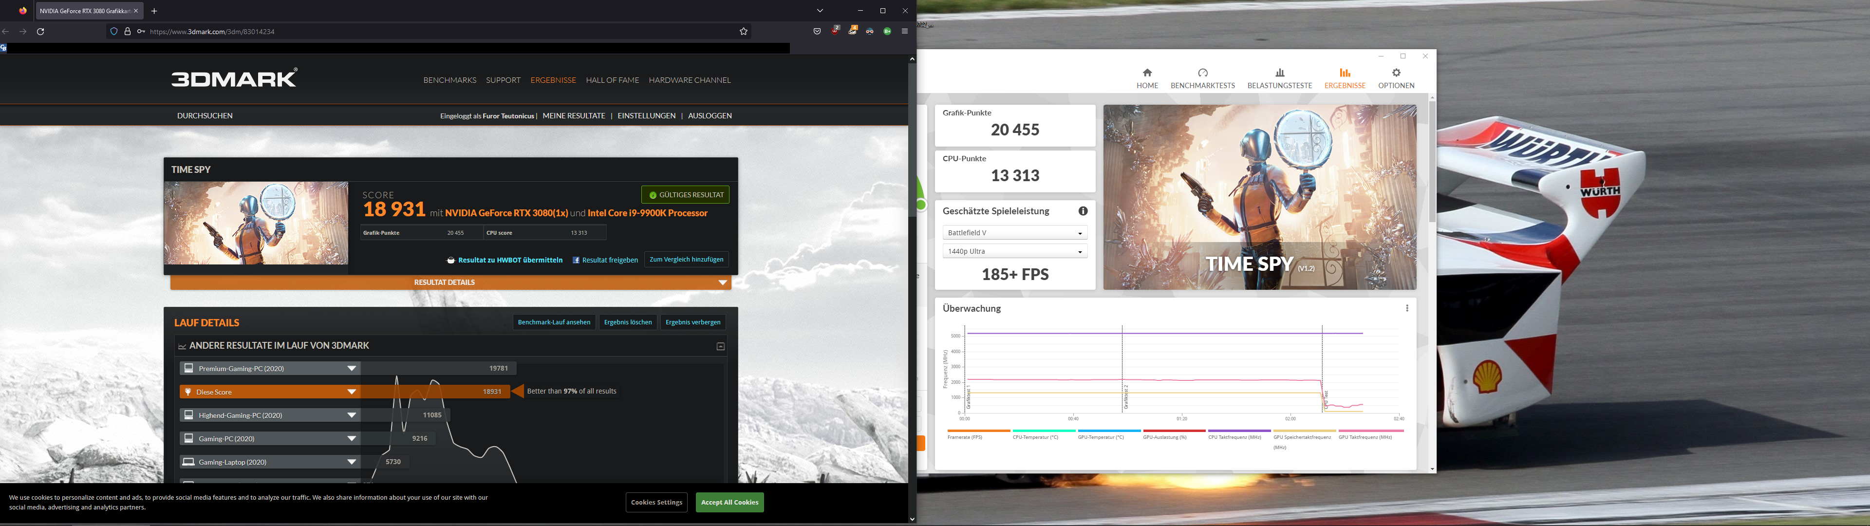Switch to the ERGEBNISSE website tab

pyautogui.click(x=553, y=80)
